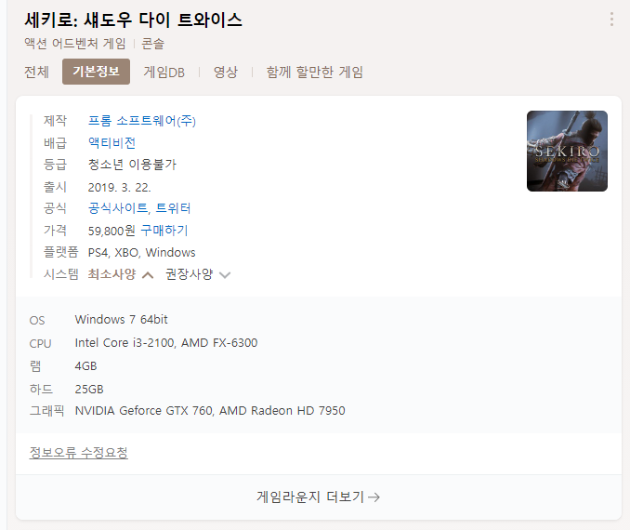Select CPU value Intel Core i3-2100, AMD FX-6300
Image resolution: width=630 pixels, height=530 pixels.
[x=166, y=343]
